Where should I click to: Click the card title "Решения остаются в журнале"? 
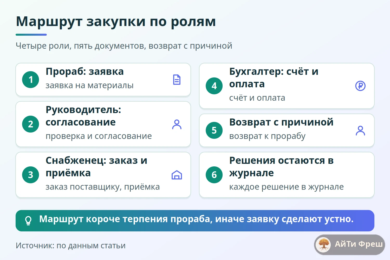[x=282, y=167]
